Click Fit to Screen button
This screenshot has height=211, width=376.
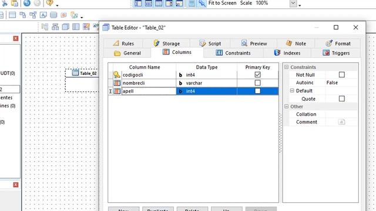(222, 3)
